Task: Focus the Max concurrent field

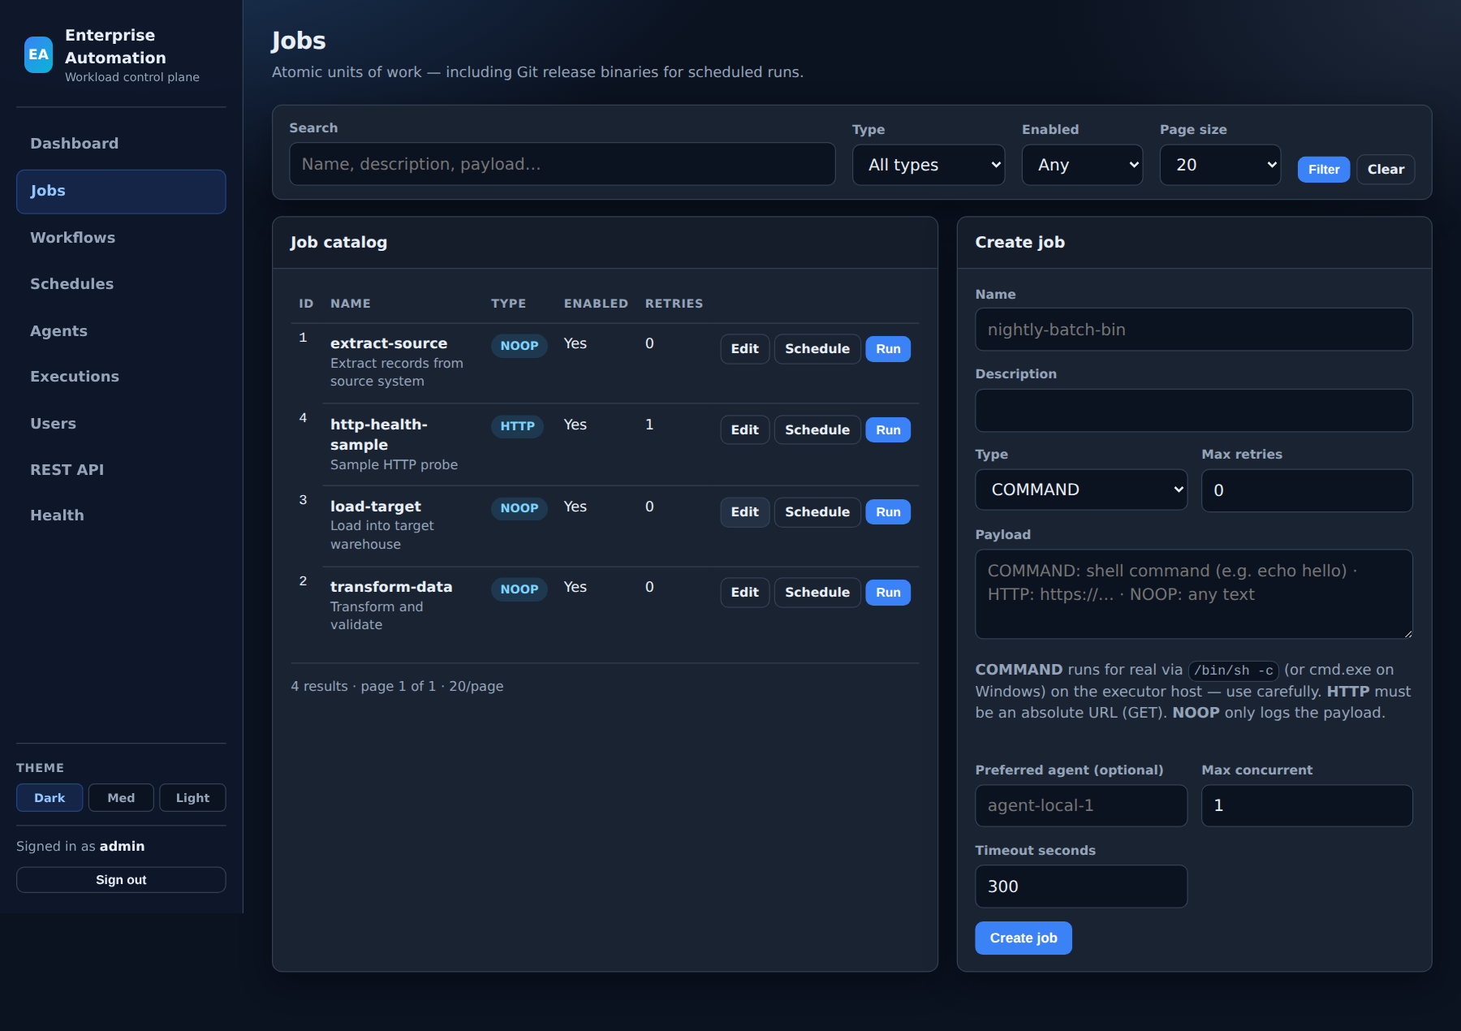Action: click(1307, 805)
